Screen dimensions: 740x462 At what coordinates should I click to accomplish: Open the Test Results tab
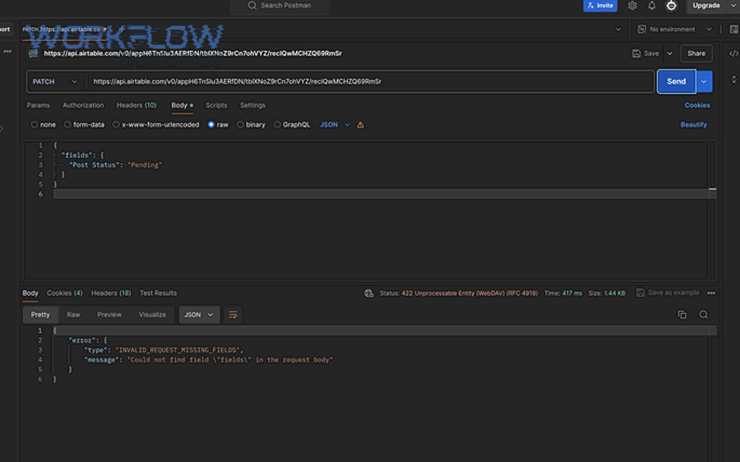158,293
